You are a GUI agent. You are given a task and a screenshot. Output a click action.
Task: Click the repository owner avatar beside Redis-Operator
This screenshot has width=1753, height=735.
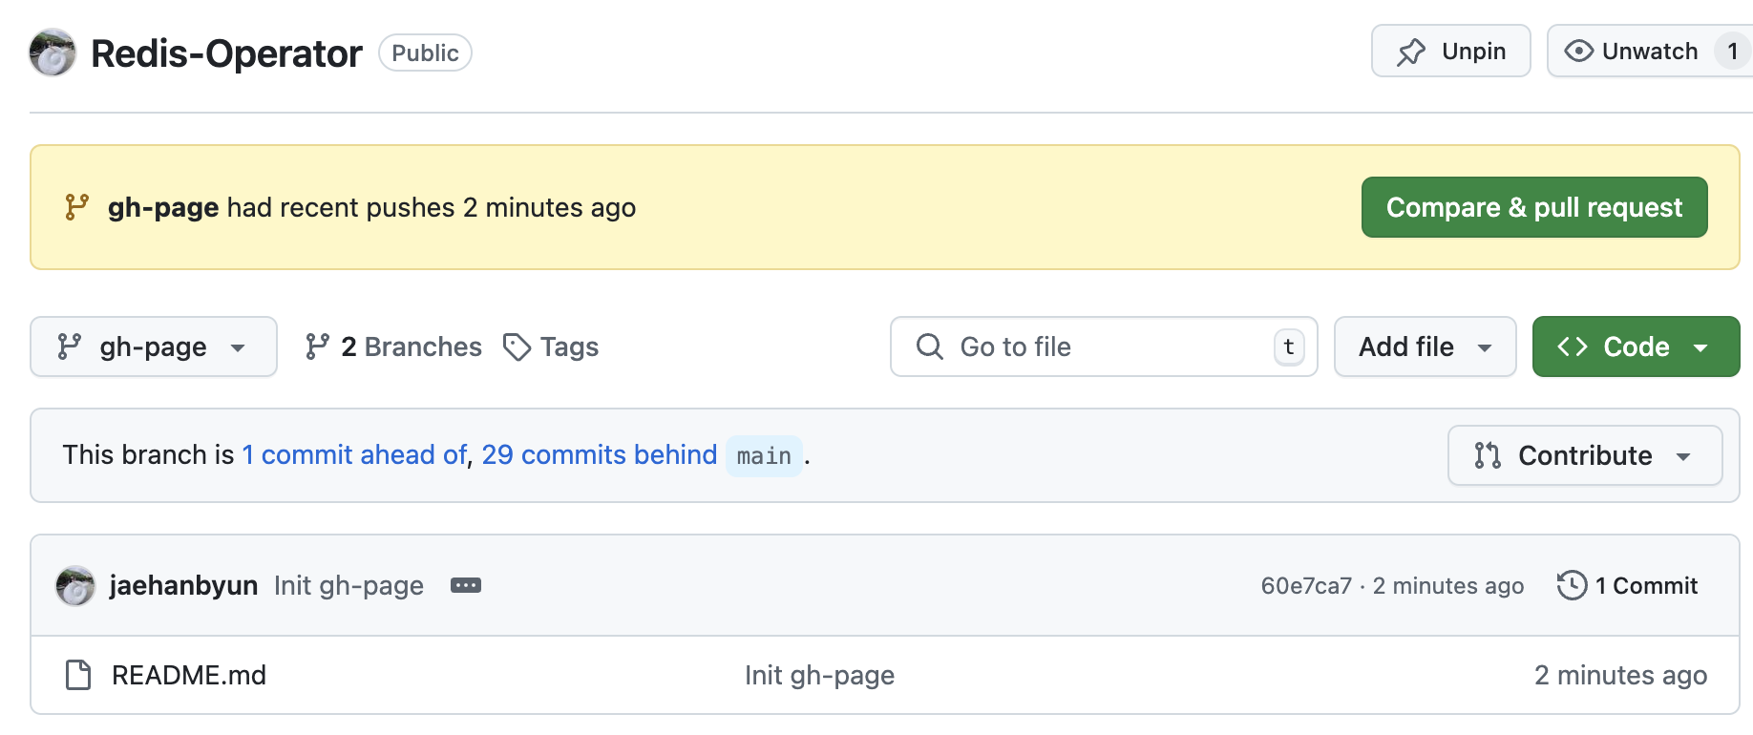[x=53, y=52]
